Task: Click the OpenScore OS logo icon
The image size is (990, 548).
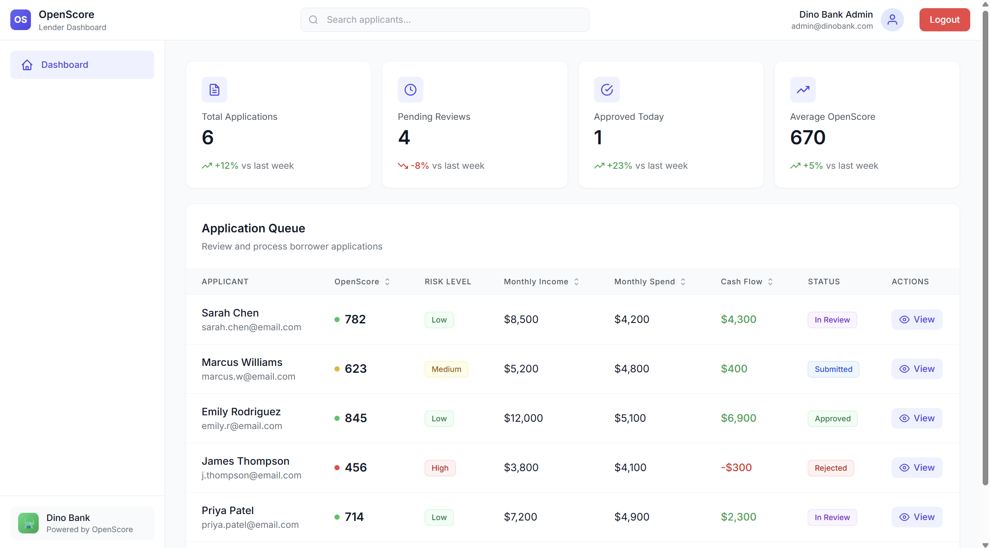Action: click(x=21, y=20)
